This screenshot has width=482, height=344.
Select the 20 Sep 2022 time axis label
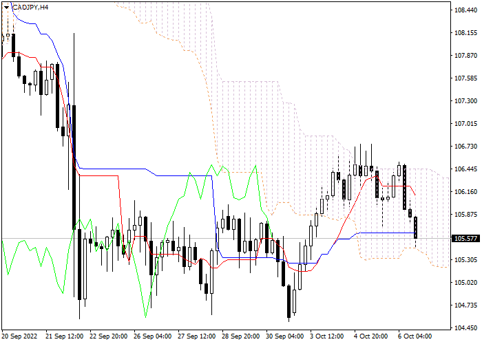pos(21,336)
